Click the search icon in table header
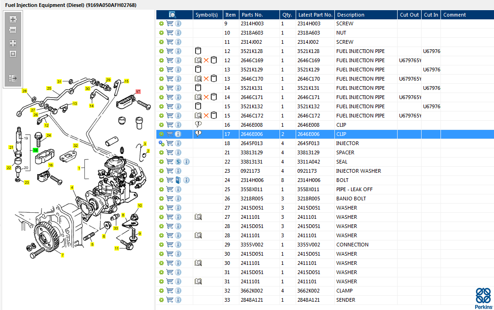 173,15
